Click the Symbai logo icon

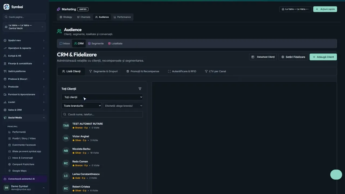(x=6, y=7)
